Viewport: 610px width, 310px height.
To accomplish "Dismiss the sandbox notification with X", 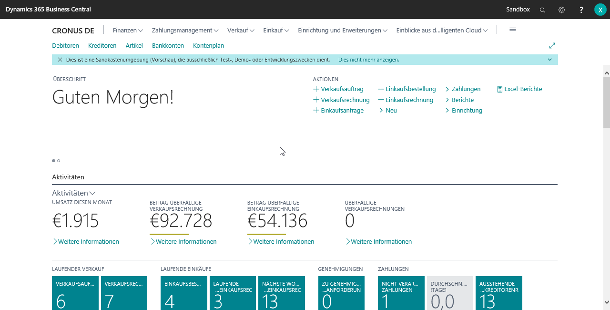I will tap(60, 60).
